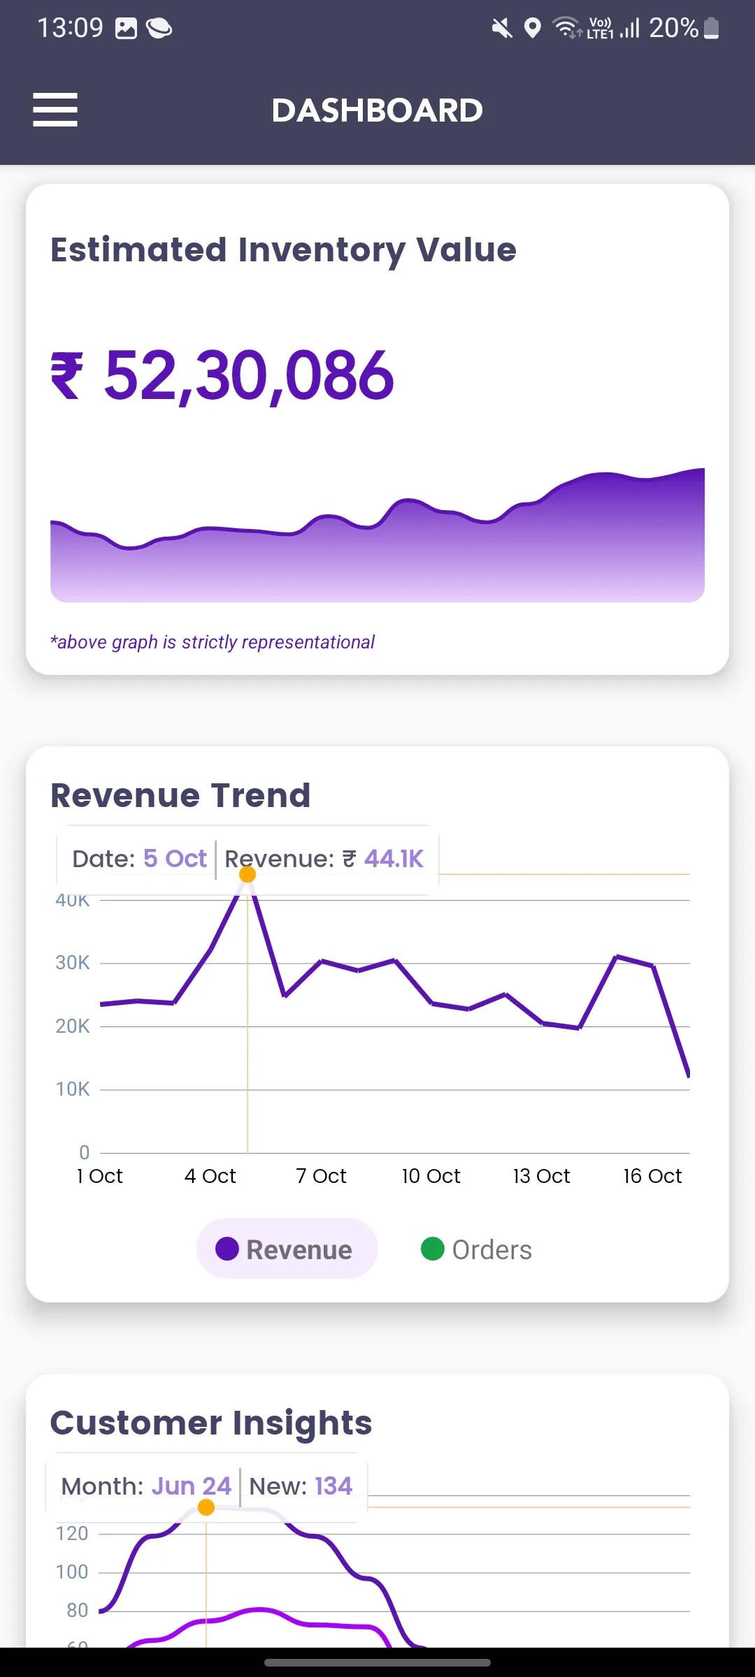The height and width of the screenshot is (1677, 755).
Task: Tap the Revenue Trend heading
Action: coord(180,795)
